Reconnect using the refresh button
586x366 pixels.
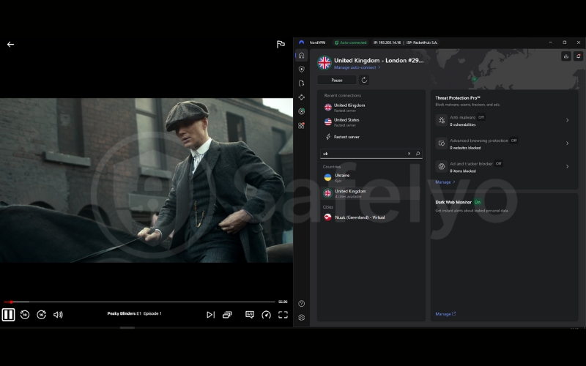click(364, 80)
